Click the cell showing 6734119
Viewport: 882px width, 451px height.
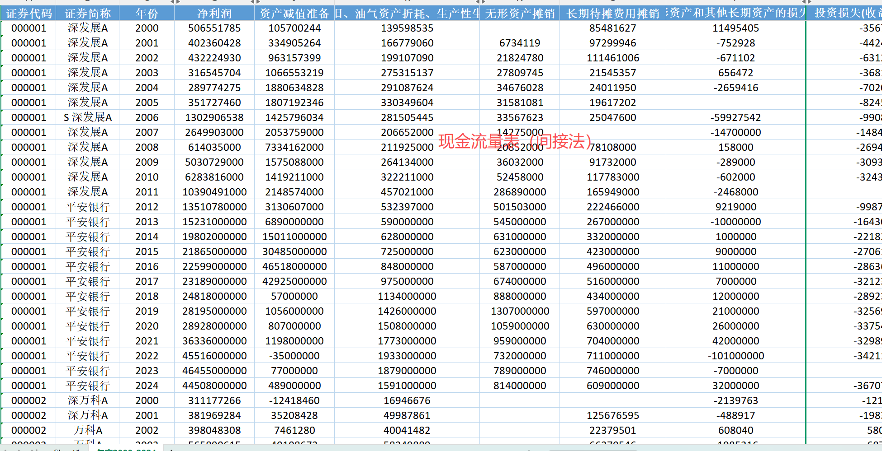point(520,43)
